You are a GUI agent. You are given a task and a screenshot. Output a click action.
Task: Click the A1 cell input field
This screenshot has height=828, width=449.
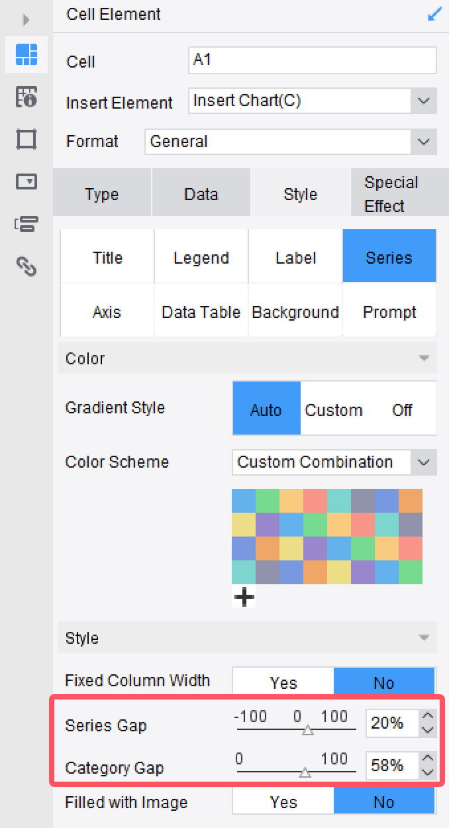(x=313, y=60)
